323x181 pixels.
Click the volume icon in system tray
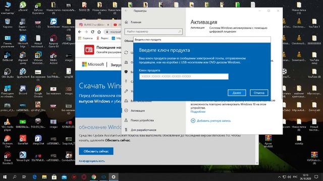[289, 177]
